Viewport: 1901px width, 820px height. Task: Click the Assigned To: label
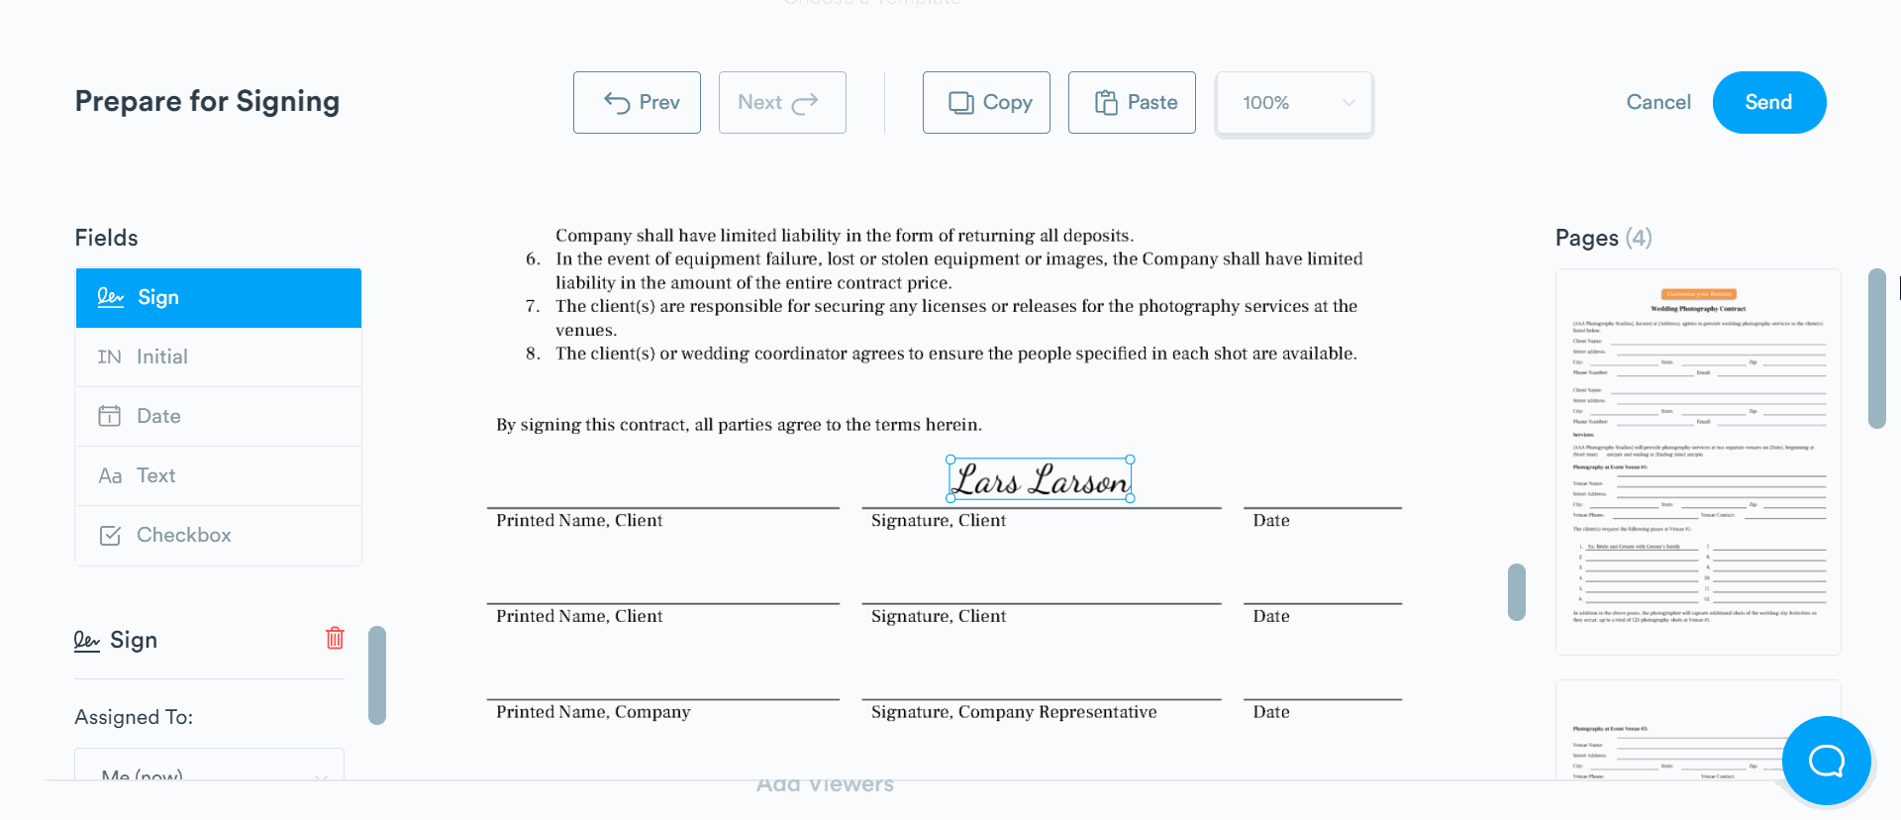pyautogui.click(x=134, y=717)
